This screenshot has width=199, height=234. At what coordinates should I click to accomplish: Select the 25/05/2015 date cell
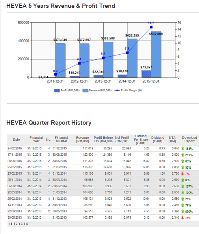coord(15,167)
